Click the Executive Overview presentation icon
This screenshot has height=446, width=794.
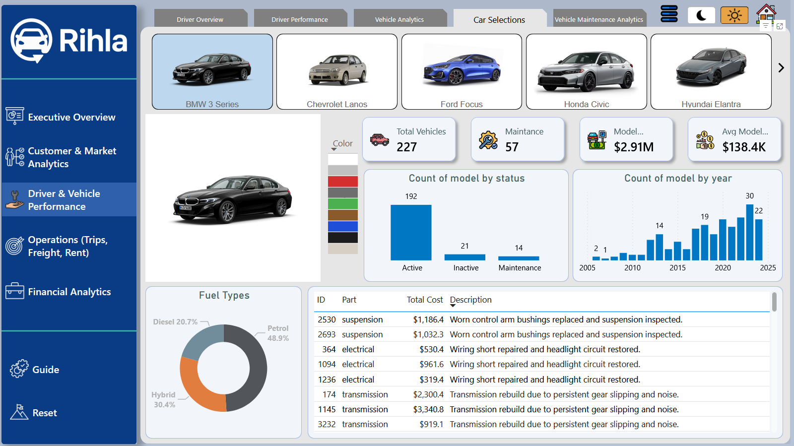pos(14,116)
